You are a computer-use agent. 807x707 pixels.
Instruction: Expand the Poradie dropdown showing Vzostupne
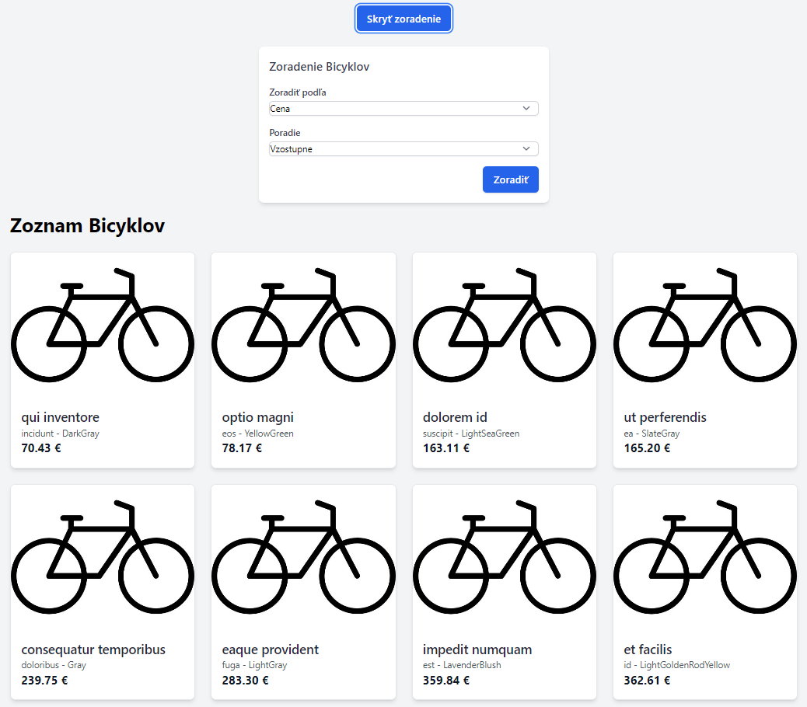403,149
